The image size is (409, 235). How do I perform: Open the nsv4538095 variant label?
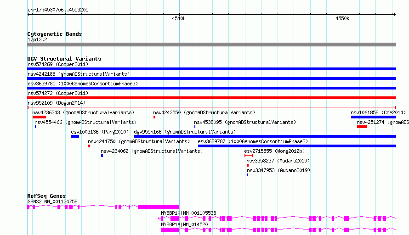pos(245,122)
